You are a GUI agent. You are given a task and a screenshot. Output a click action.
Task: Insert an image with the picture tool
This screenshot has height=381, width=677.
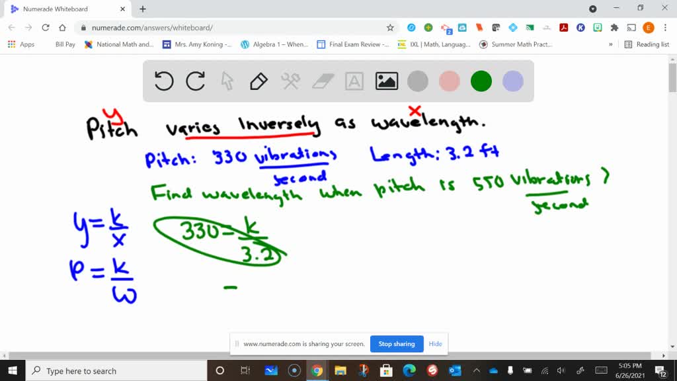click(x=386, y=81)
